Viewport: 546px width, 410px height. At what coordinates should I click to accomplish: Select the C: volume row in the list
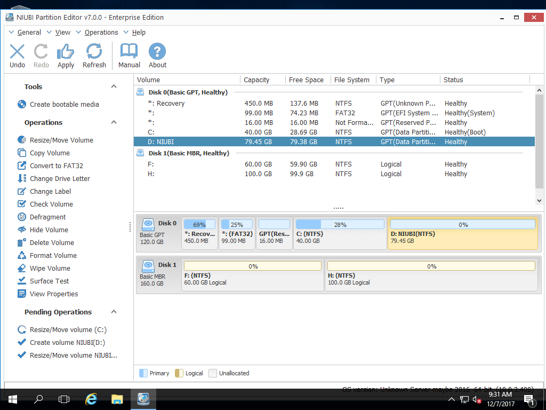334,132
